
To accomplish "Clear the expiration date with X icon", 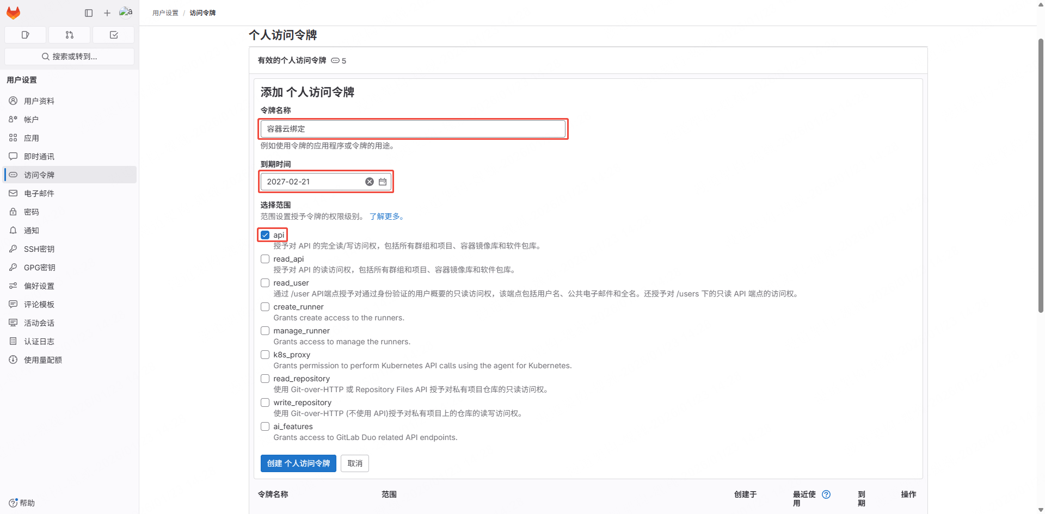I will [370, 182].
